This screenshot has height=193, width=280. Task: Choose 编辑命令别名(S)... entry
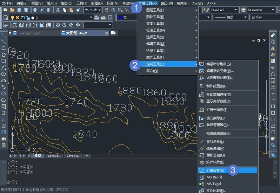(227, 64)
